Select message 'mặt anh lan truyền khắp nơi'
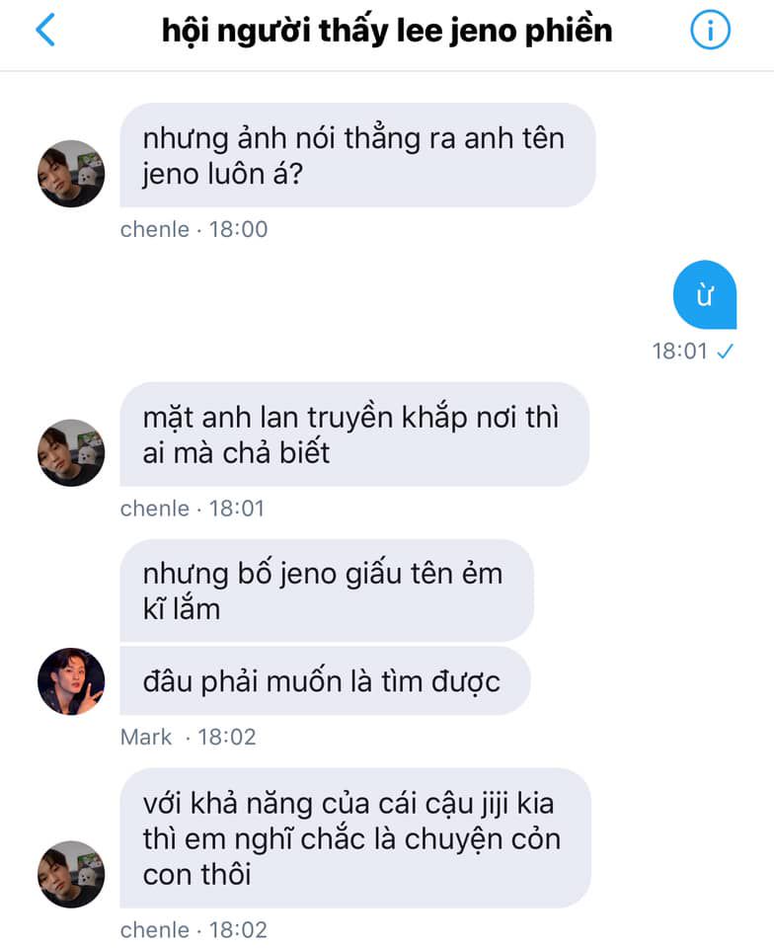774x948 pixels. pos(354,434)
